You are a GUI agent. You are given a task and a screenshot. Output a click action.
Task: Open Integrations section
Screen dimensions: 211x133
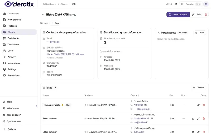pos(19,63)
